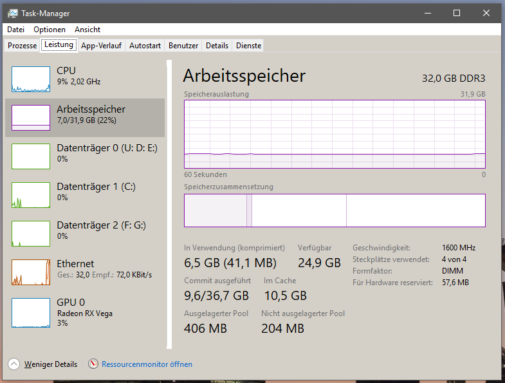The image size is (505, 383).
Task: Switch to the Prozesse tab
Action: (23, 46)
